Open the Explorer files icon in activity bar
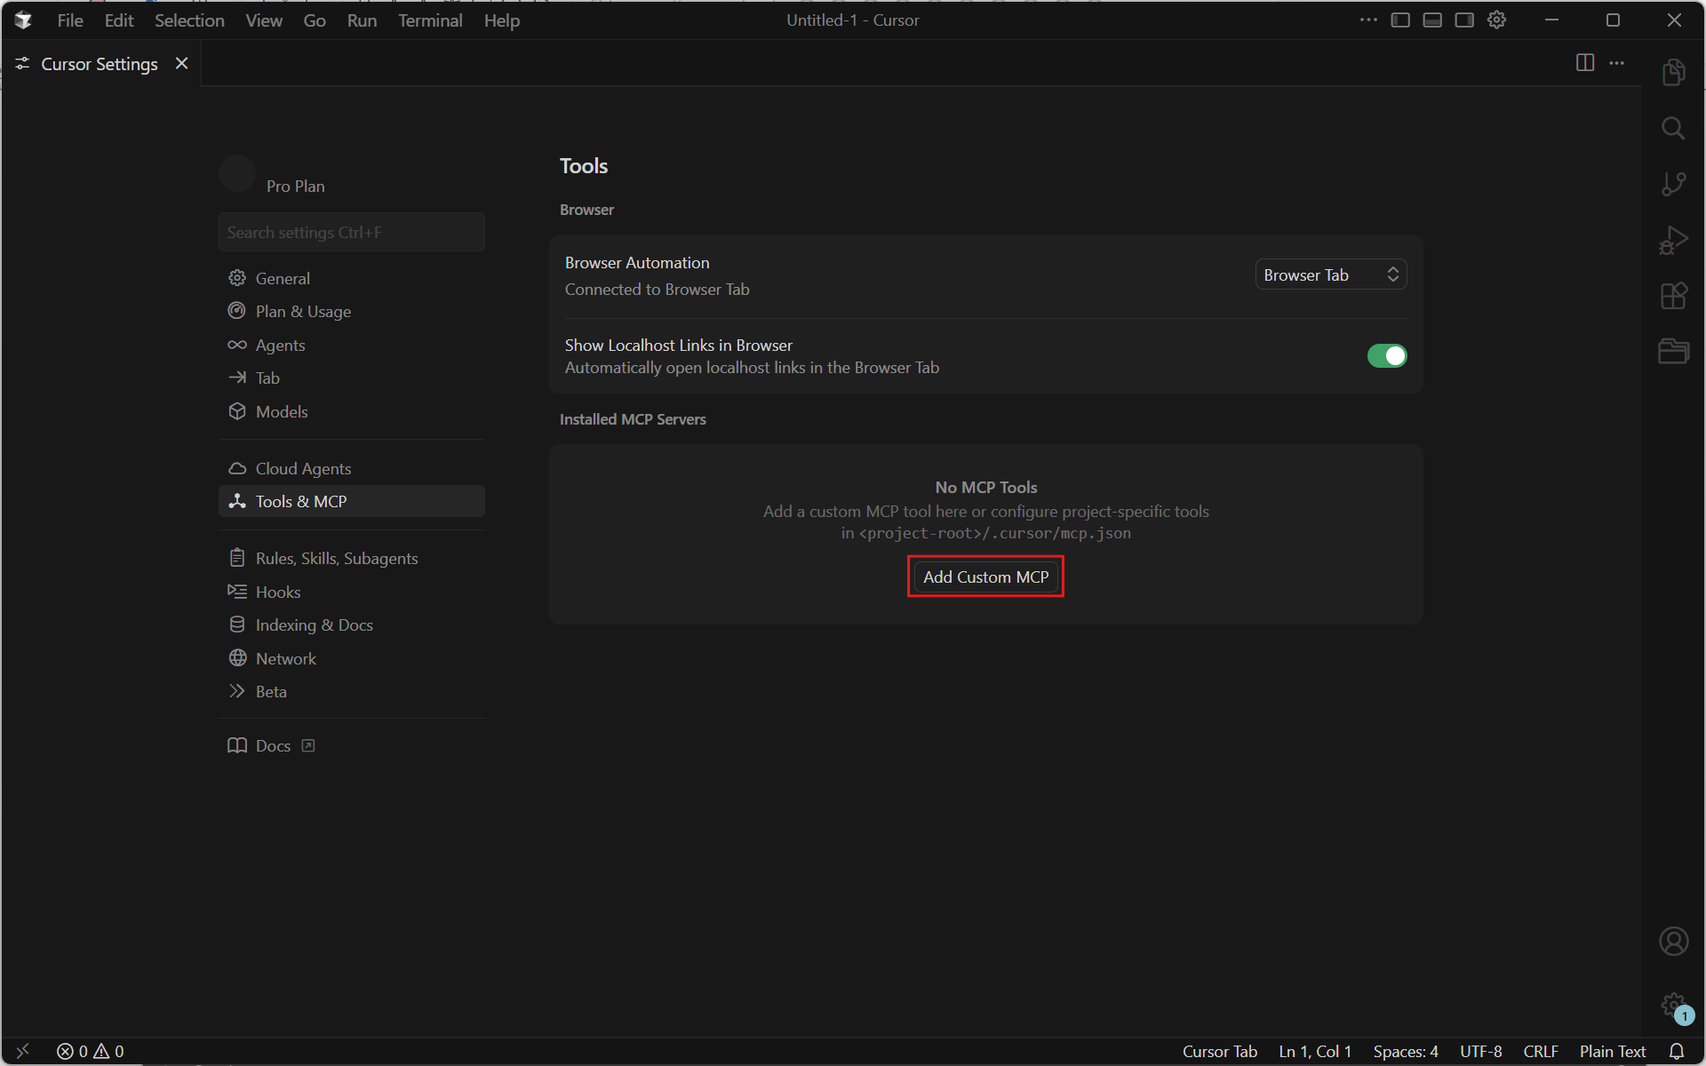This screenshot has width=1706, height=1066. coord(1673,72)
